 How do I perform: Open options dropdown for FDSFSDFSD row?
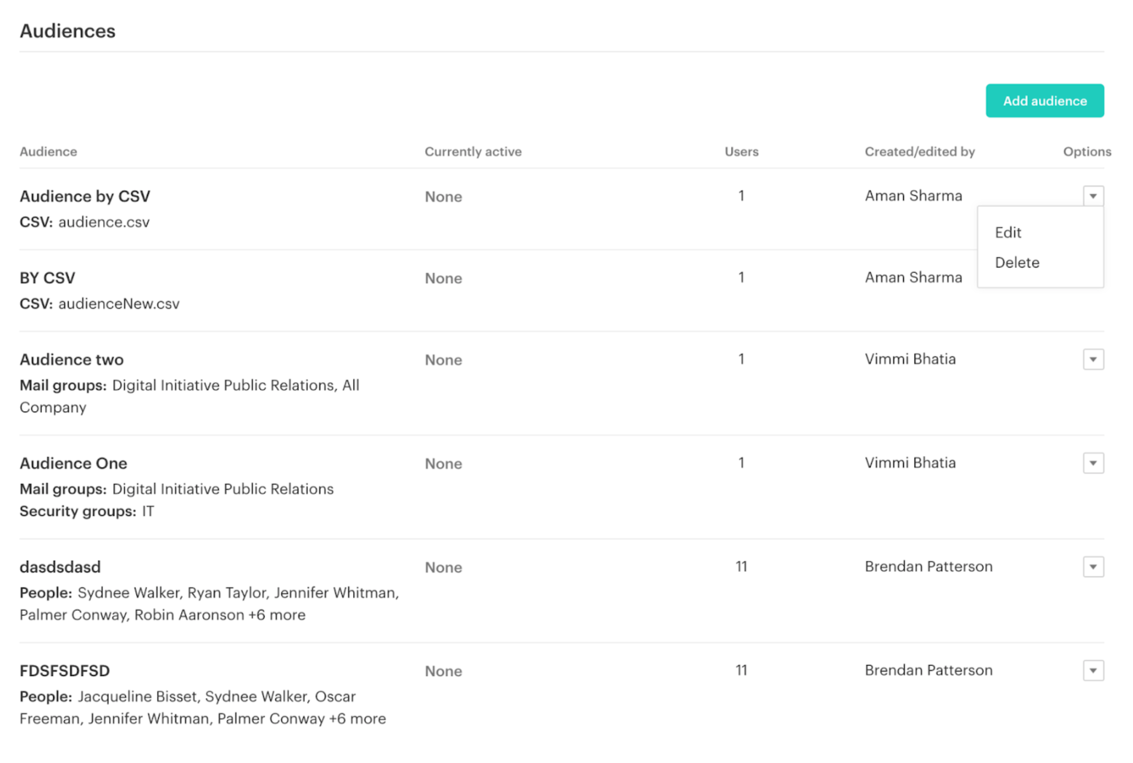(1093, 671)
